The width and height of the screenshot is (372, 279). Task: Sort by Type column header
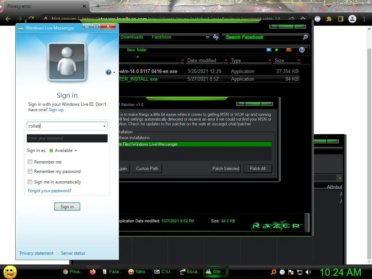pos(236,61)
